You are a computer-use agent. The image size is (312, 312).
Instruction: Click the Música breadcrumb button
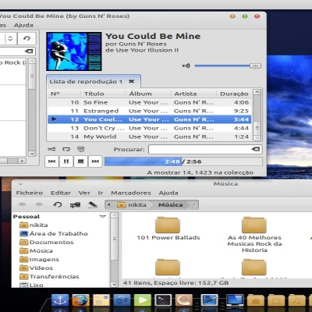(171, 205)
